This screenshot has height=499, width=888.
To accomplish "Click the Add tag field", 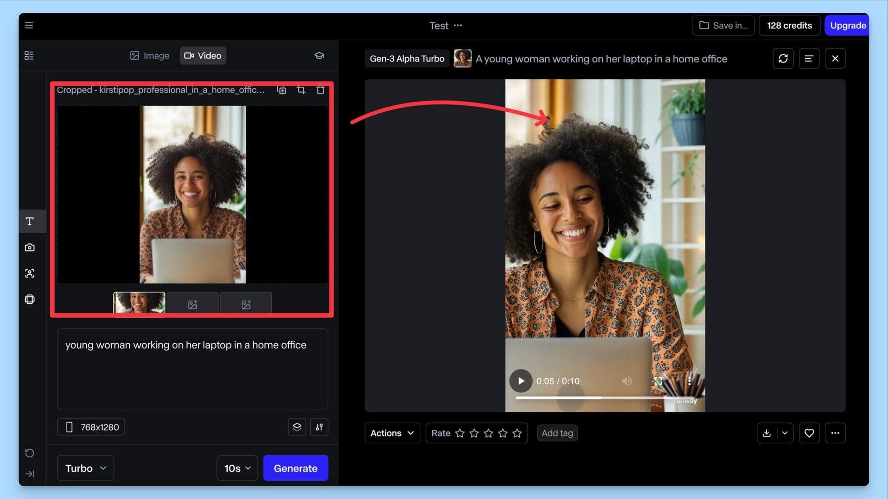I will tap(557, 433).
